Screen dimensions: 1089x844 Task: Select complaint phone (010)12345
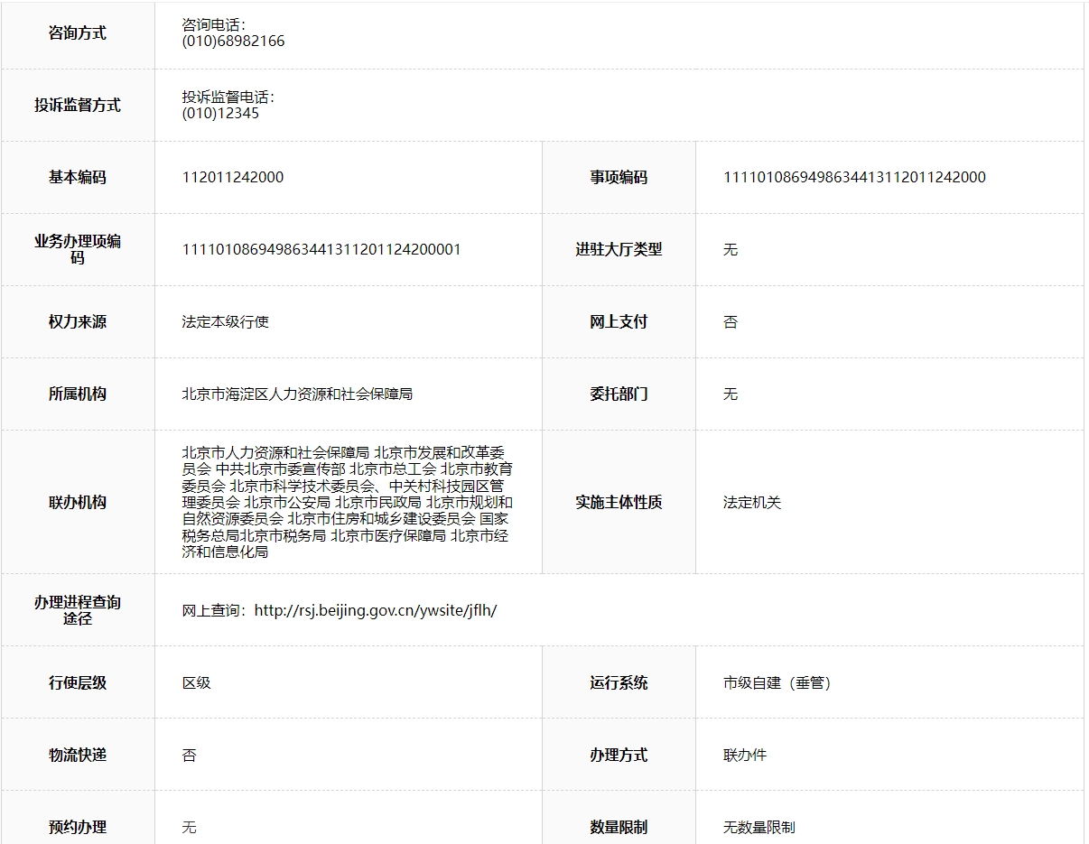[x=220, y=114]
